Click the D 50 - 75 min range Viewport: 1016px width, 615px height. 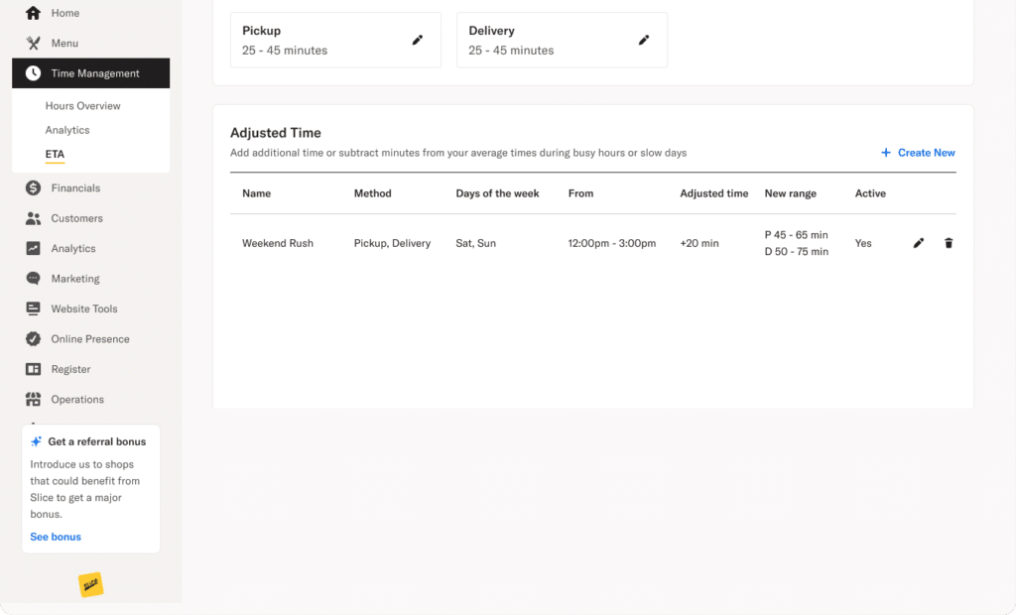(x=797, y=251)
